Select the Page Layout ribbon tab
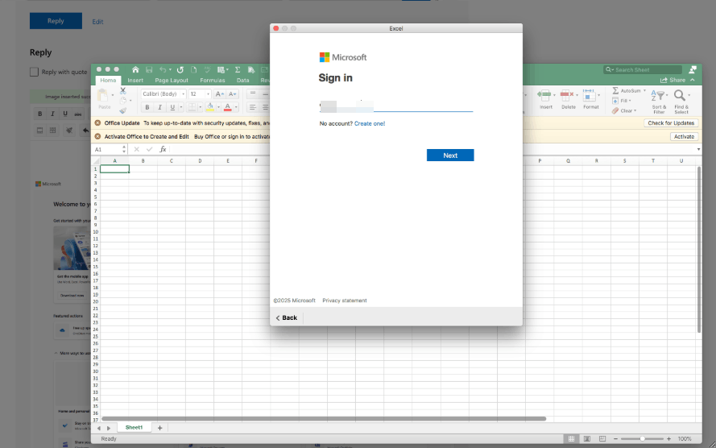The height and width of the screenshot is (448, 716). pos(172,81)
